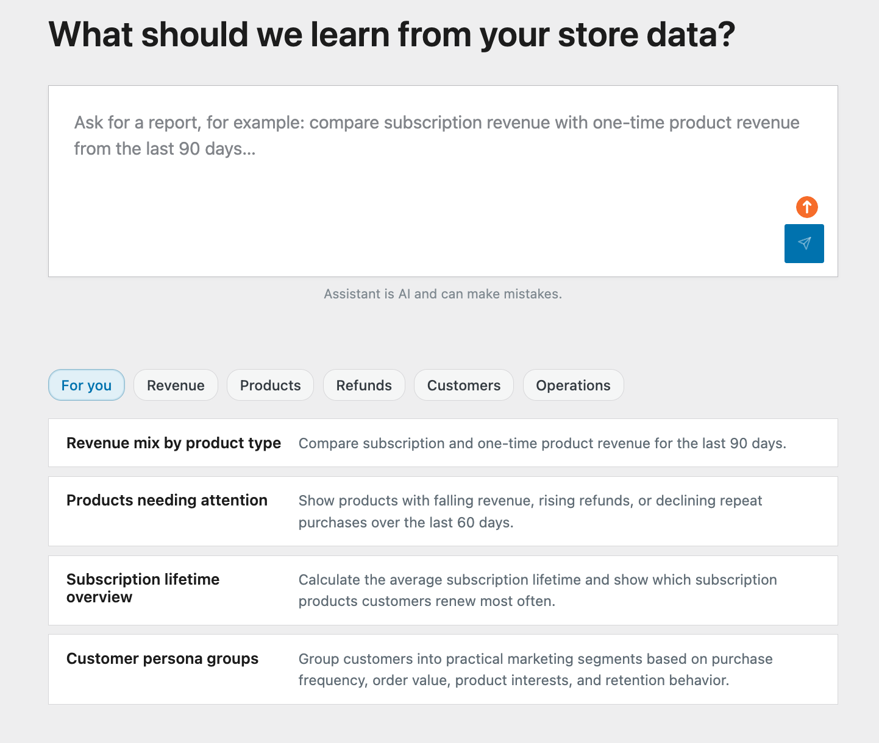Click 'Compare subscription and one-time product revenue' description
This screenshot has height=743, width=879.
[543, 443]
